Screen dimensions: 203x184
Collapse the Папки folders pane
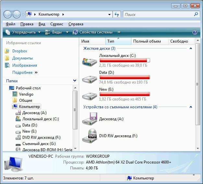(75, 81)
